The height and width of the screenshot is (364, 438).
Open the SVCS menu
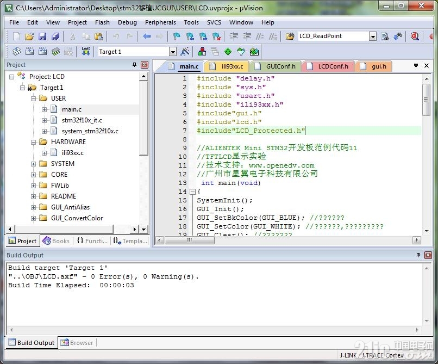[214, 22]
